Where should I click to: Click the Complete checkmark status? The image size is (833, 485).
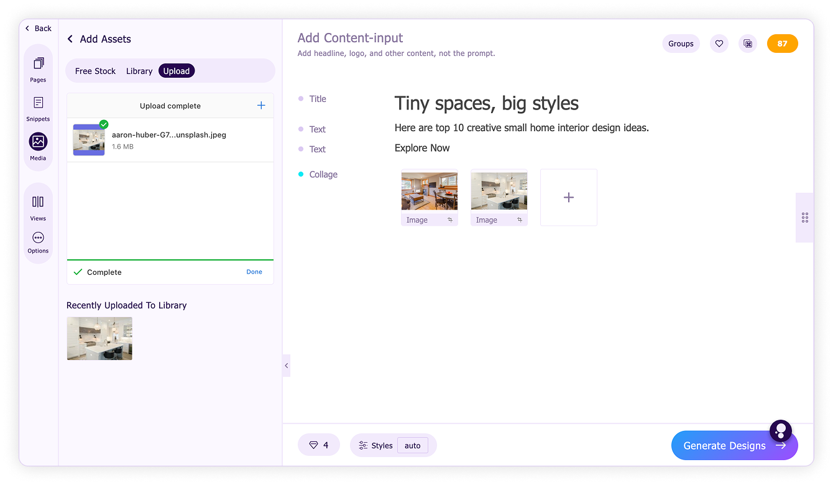click(98, 272)
